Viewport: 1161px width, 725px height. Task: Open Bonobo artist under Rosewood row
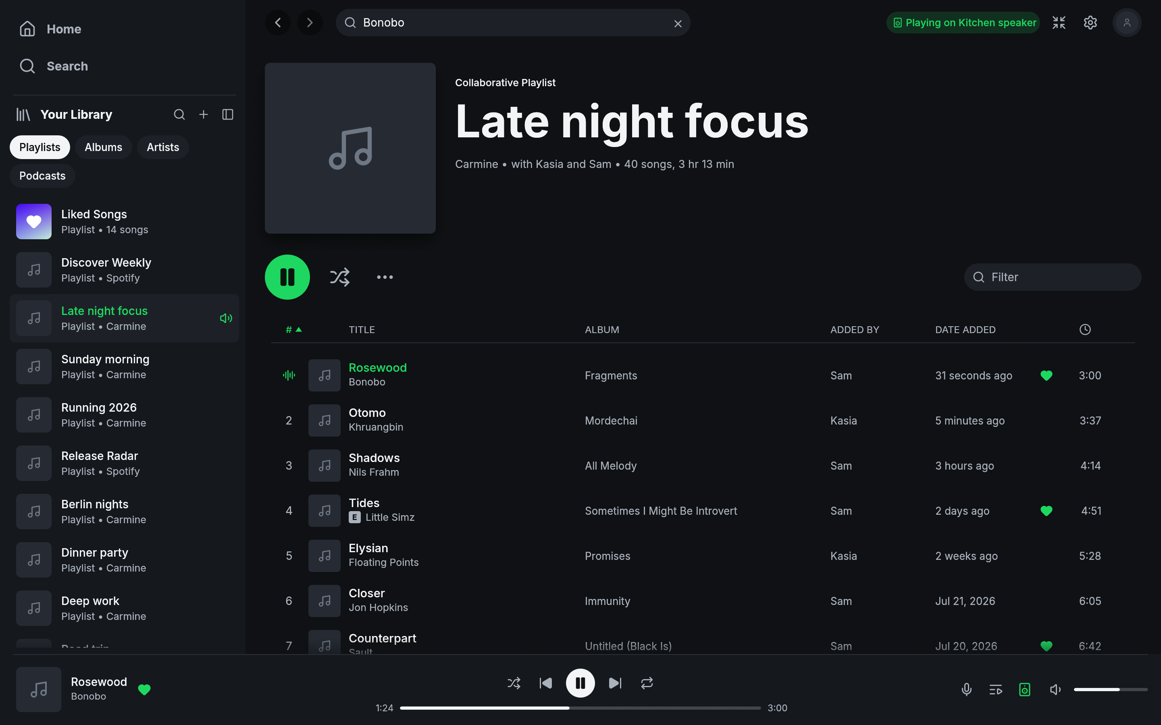[x=367, y=382]
